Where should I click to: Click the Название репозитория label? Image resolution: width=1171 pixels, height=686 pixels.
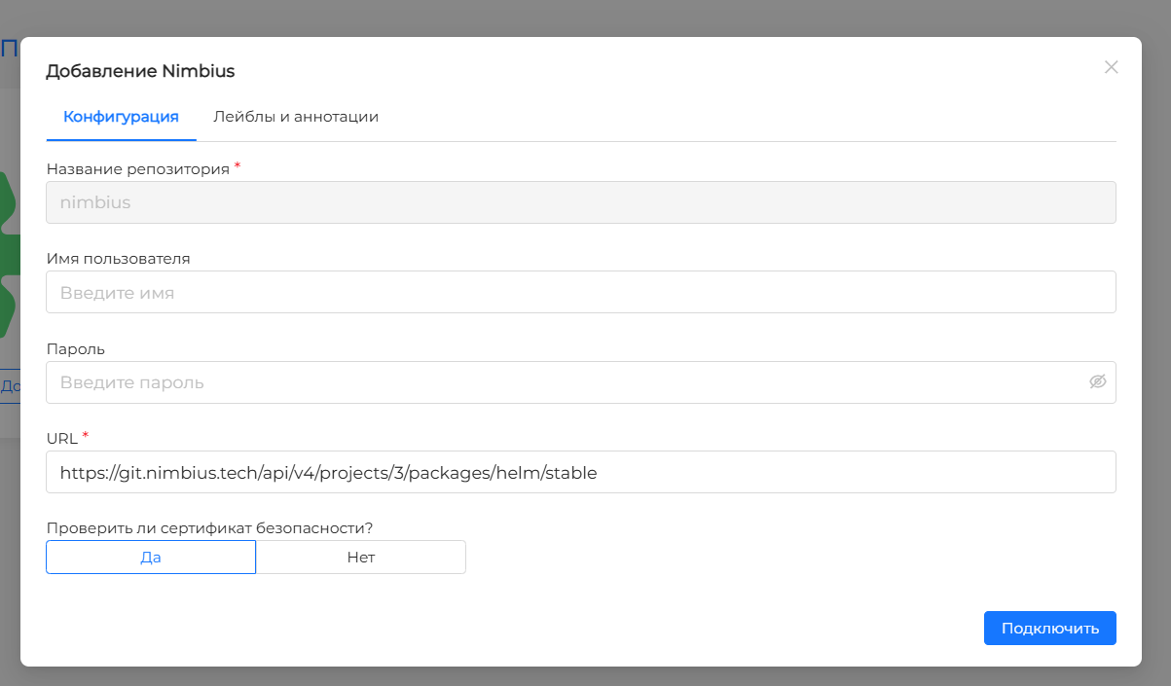click(x=137, y=169)
